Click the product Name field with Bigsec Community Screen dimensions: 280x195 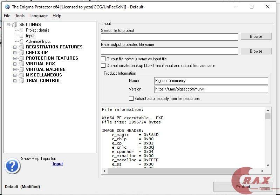click(x=211, y=81)
